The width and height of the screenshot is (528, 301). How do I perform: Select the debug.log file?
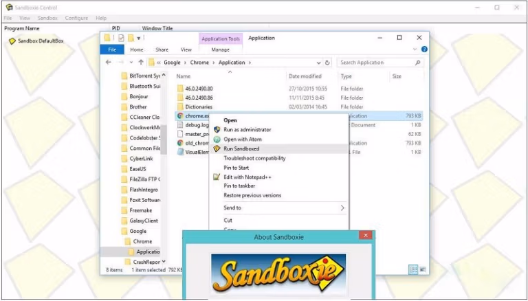click(x=197, y=125)
